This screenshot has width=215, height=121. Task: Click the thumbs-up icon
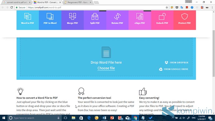click(x=143, y=91)
